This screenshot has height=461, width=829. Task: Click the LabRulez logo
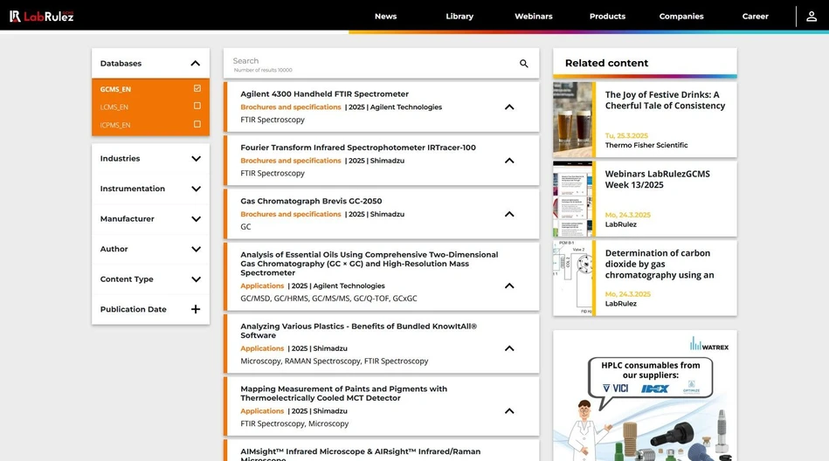(42, 17)
